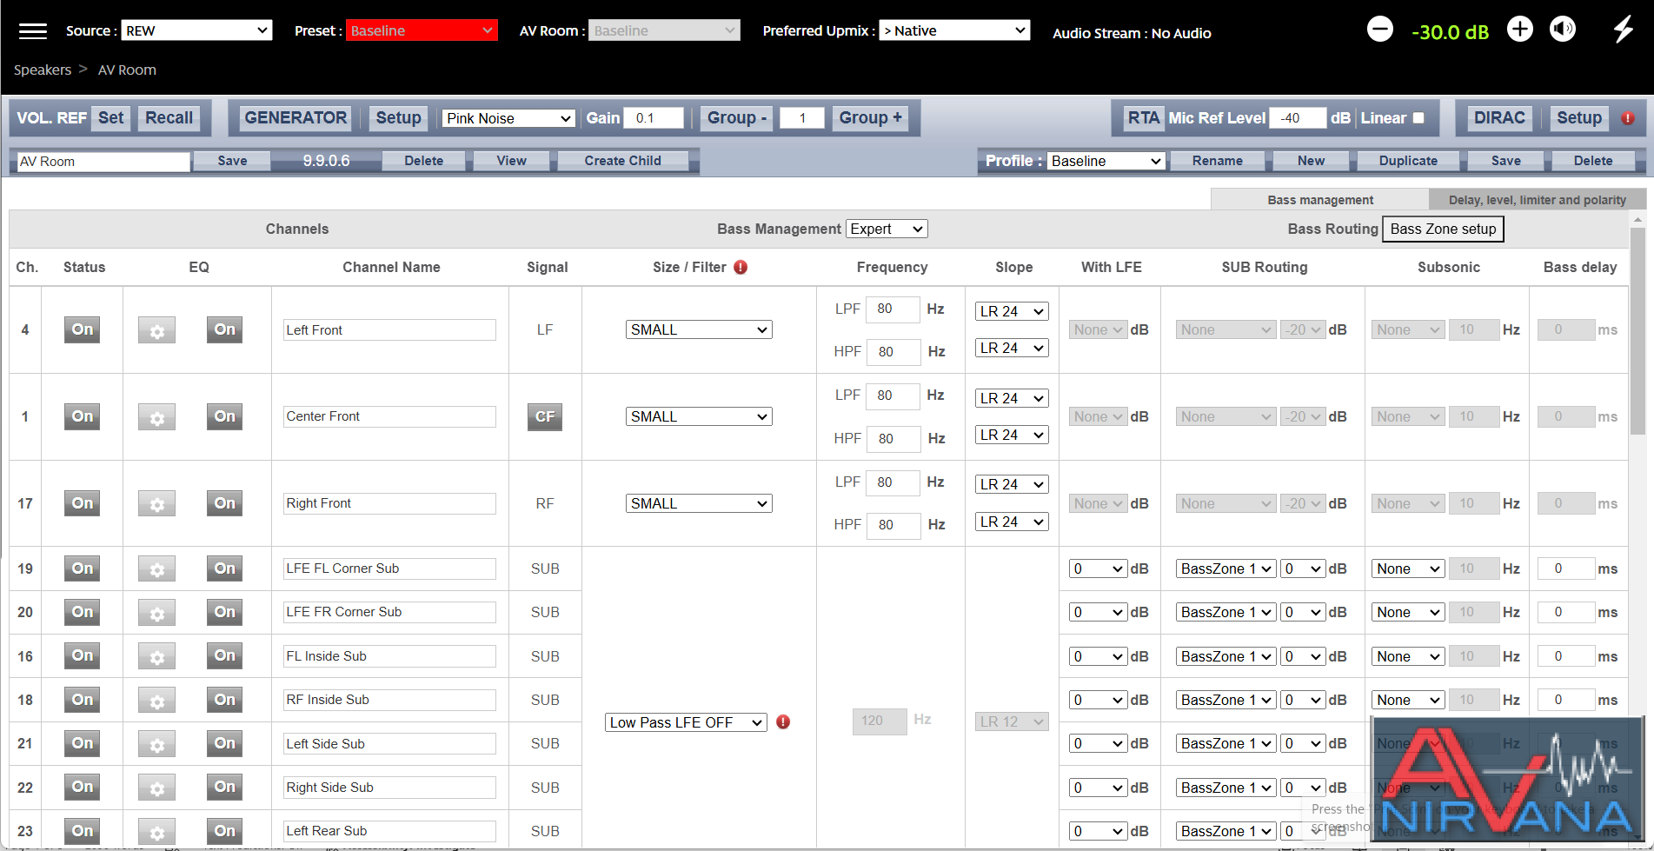1654x851 pixels.
Task: Toggle Right Front channel status On
Action: [83, 503]
